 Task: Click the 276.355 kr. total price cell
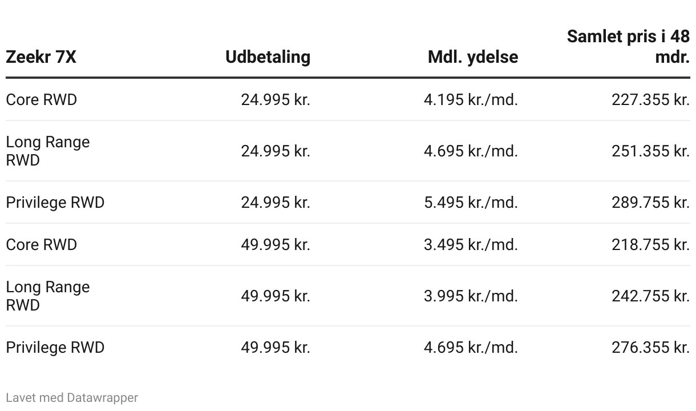(651, 348)
